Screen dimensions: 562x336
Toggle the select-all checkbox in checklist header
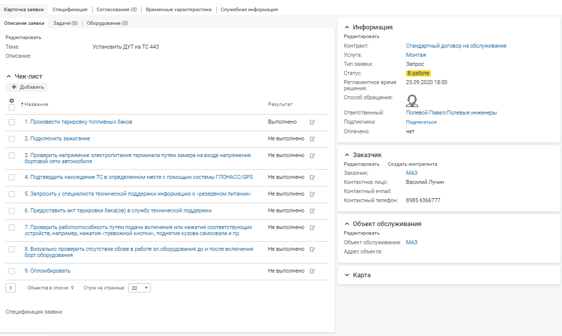pos(12,107)
